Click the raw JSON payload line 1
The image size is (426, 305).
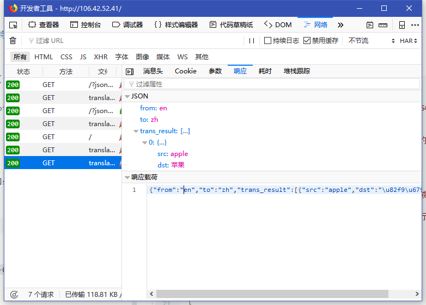click(x=284, y=190)
